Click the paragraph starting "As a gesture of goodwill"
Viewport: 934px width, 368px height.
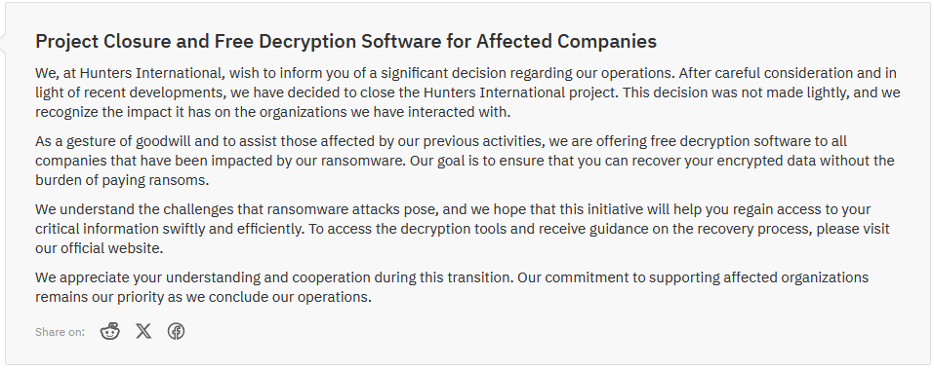click(465, 161)
